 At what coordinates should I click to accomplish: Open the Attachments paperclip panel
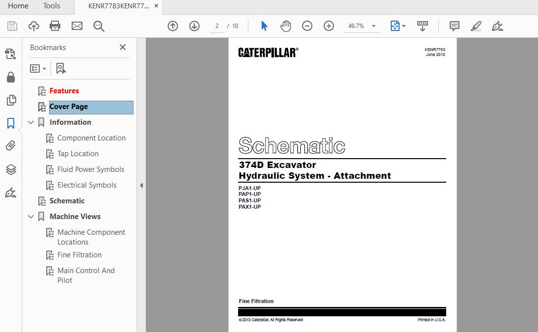tap(11, 146)
